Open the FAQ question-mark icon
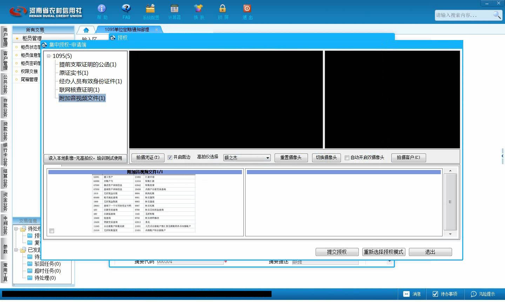Screen dimensions: 505x302 tap(126, 9)
